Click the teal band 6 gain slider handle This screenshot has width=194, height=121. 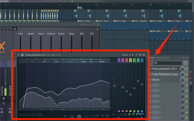138,81
